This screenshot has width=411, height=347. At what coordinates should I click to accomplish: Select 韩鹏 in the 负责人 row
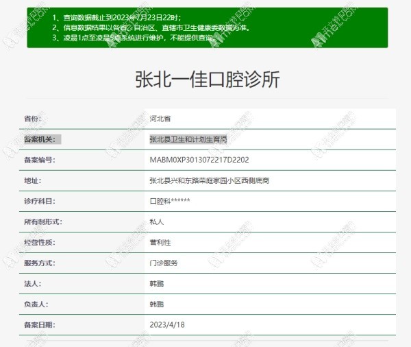click(x=157, y=304)
